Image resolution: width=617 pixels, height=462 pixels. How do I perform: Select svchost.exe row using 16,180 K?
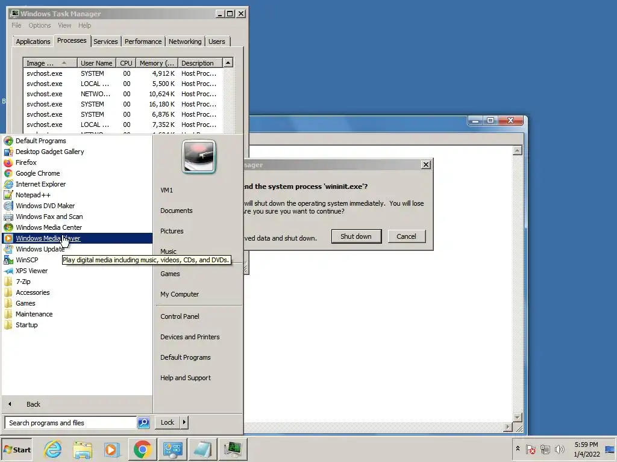123,104
